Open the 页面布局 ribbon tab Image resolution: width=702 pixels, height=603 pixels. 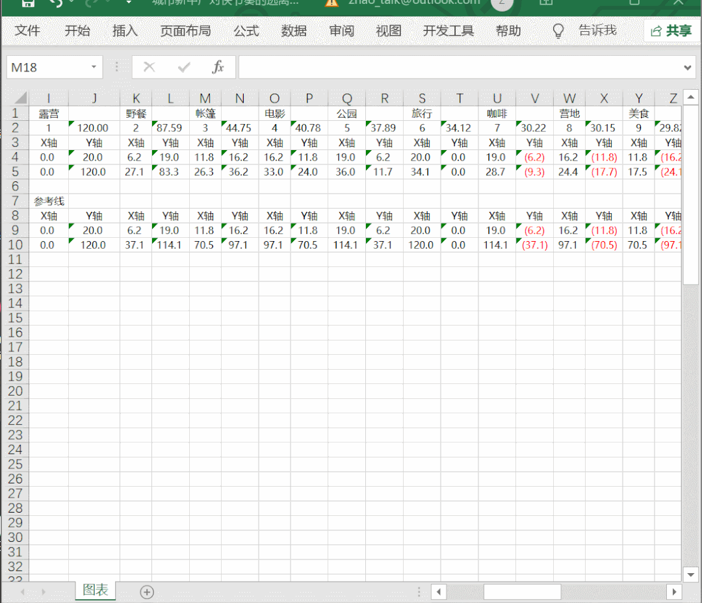pyautogui.click(x=185, y=31)
